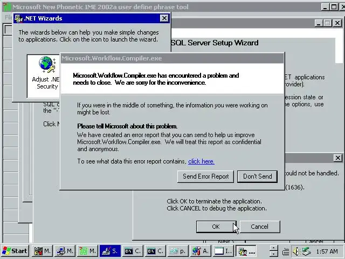This screenshot has height=259, width=345.
Task: Click the IME phrase tool title bar icon
Action: [x=7, y=7]
